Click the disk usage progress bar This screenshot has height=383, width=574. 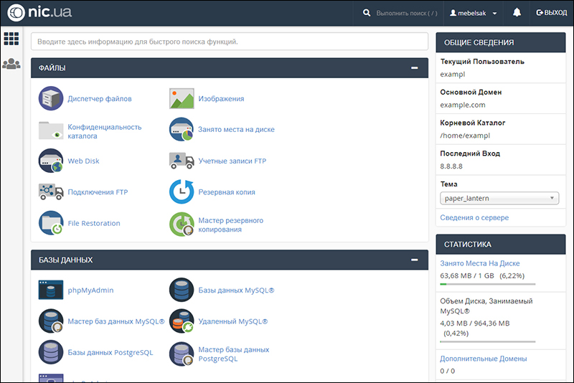click(x=487, y=284)
